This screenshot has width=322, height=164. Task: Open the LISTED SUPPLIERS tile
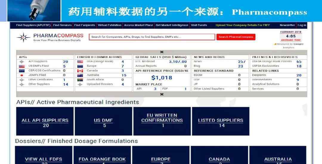[x=221, y=121]
